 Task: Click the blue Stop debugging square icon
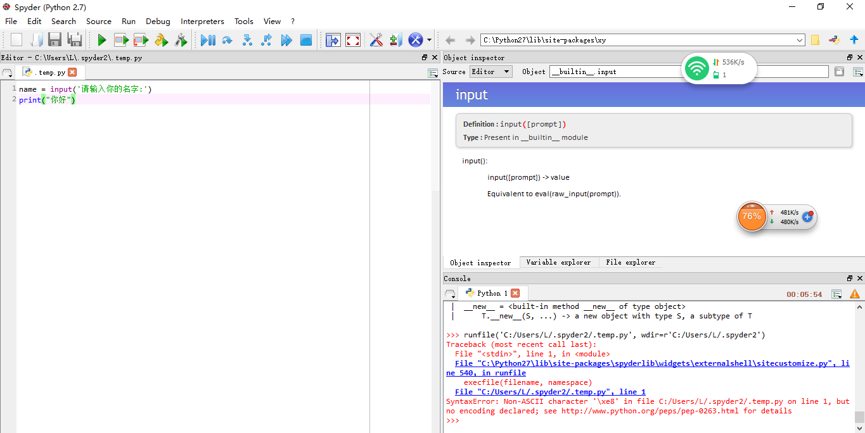[306, 41]
